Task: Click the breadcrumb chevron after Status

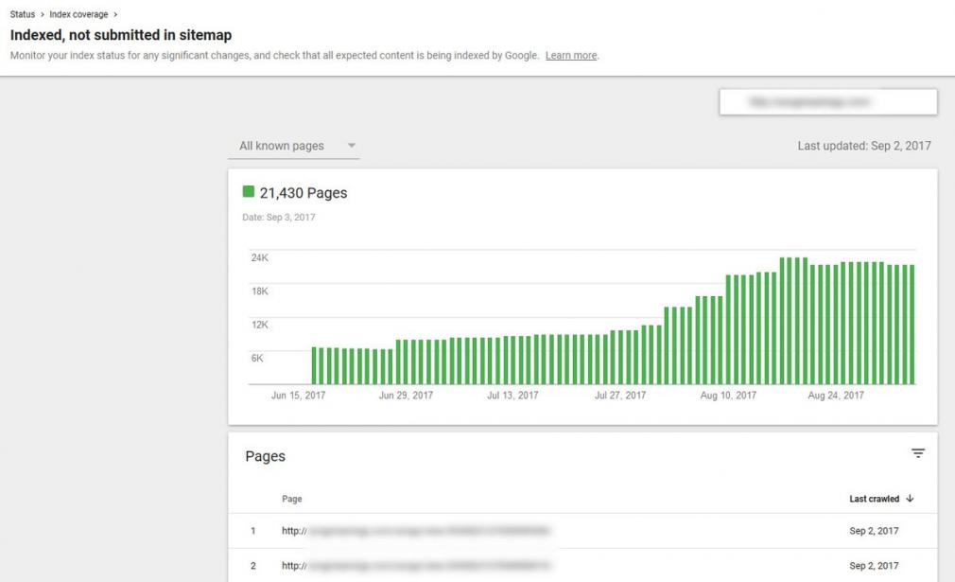Action: [x=42, y=14]
